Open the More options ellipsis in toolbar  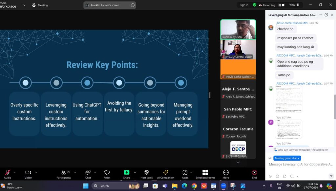(226, 174)
